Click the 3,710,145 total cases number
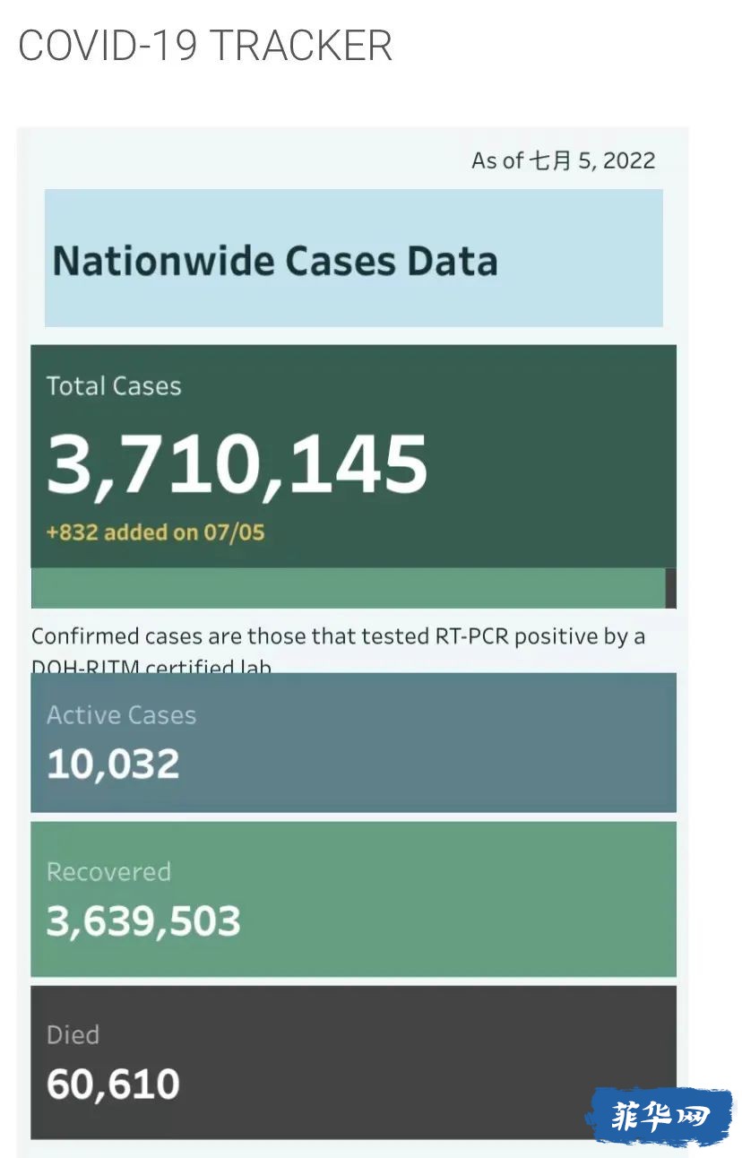Screen dimensions: 742x1158 pos(237,464)
